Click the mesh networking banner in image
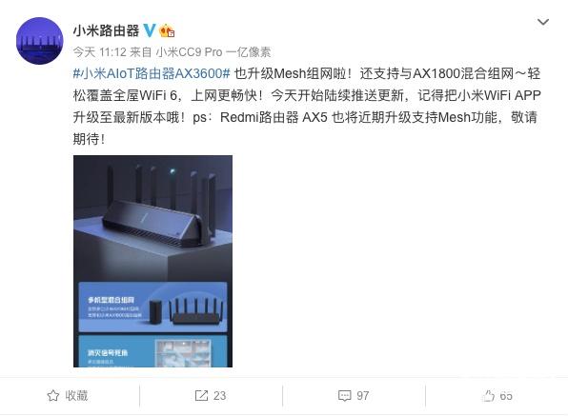 coord(152,307)
